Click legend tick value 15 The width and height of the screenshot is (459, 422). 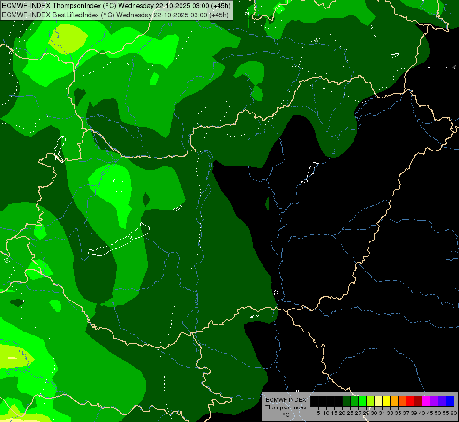point(335,413)
